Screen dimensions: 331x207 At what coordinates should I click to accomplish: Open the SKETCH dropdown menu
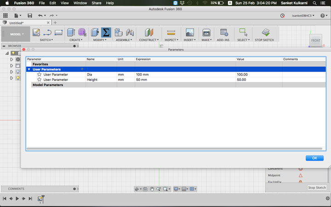click(46, 40)
